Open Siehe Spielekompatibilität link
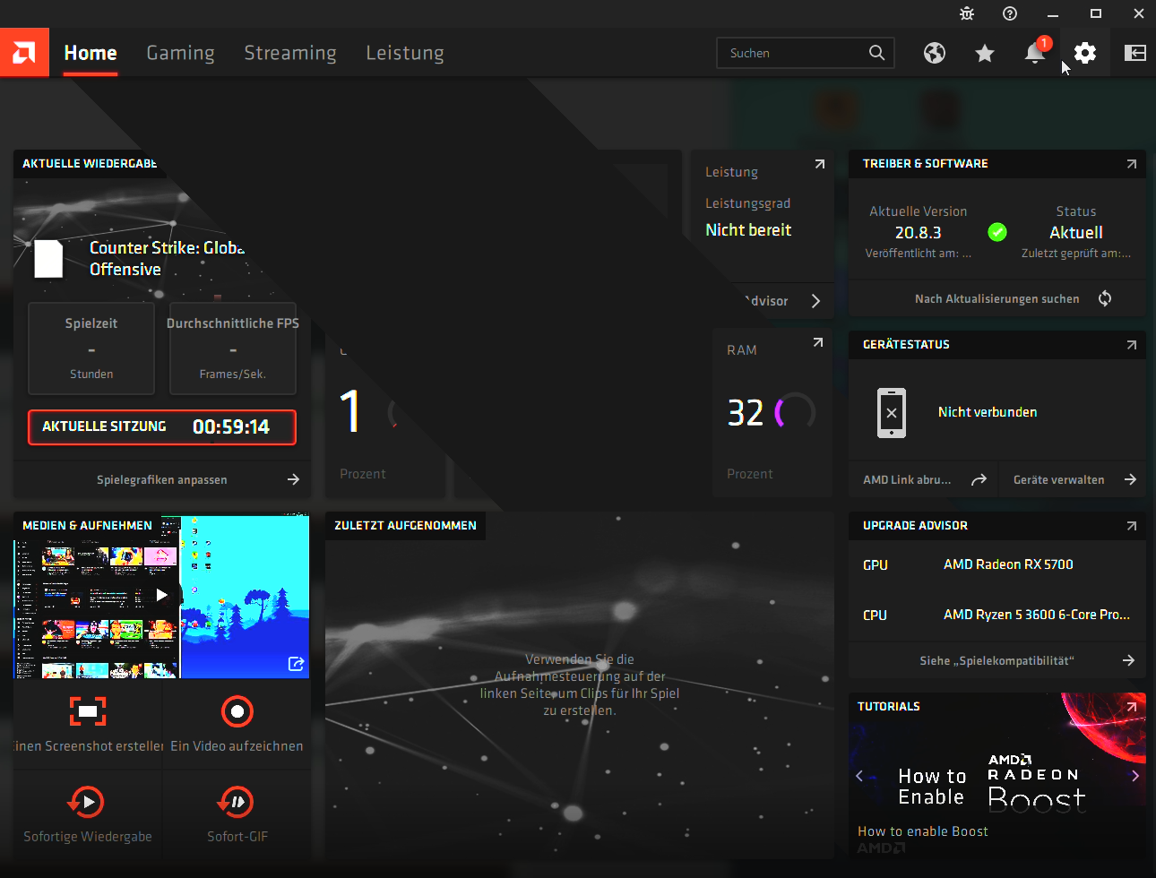This screenshot has height=878, width=1156. (997, 660)
